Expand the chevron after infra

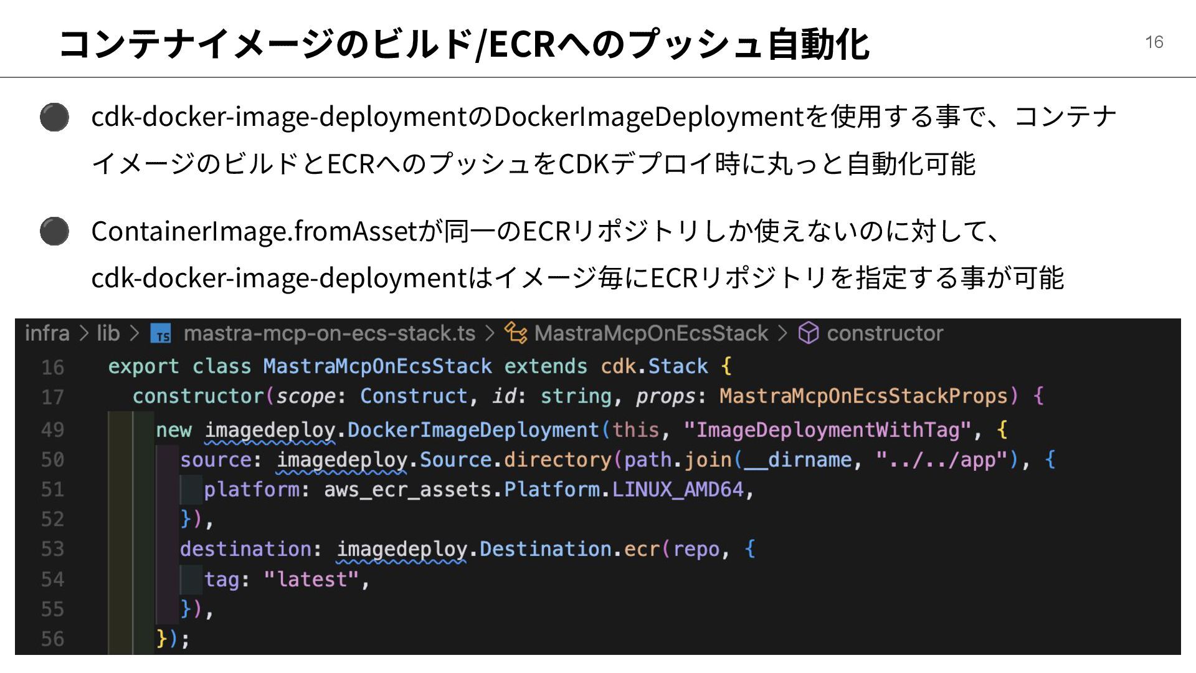[x=84, y=333]
